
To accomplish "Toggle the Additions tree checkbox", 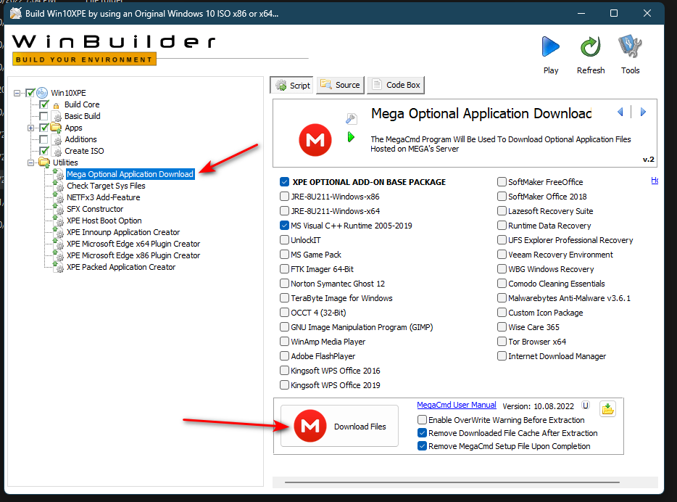I will pyautogui.click(x=43, y=139).
